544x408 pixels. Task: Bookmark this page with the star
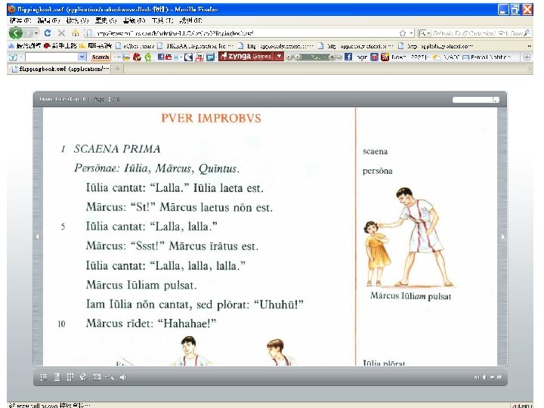(x=403, y=33)
